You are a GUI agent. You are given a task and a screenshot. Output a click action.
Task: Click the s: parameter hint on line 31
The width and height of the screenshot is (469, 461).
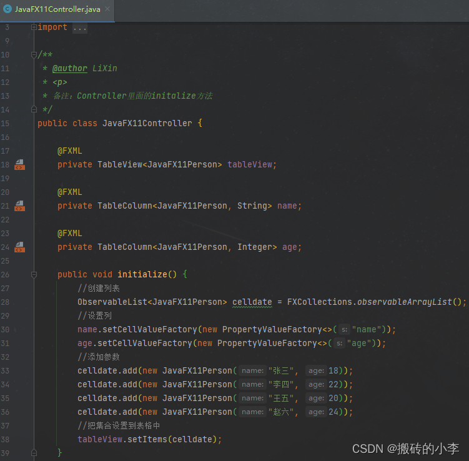[340, 344]
